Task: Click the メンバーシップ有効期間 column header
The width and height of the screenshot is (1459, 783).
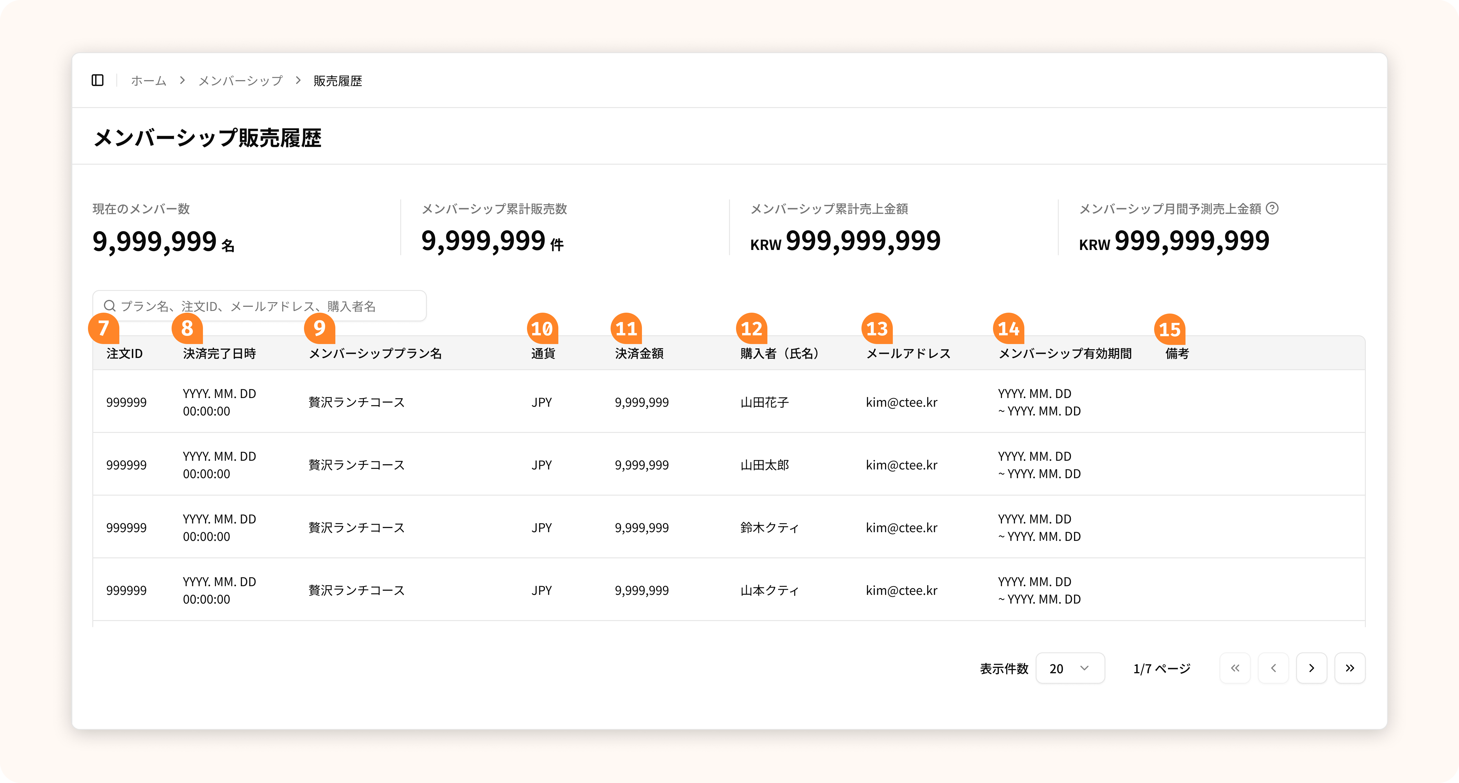Action: click(x=1064, y=353)
